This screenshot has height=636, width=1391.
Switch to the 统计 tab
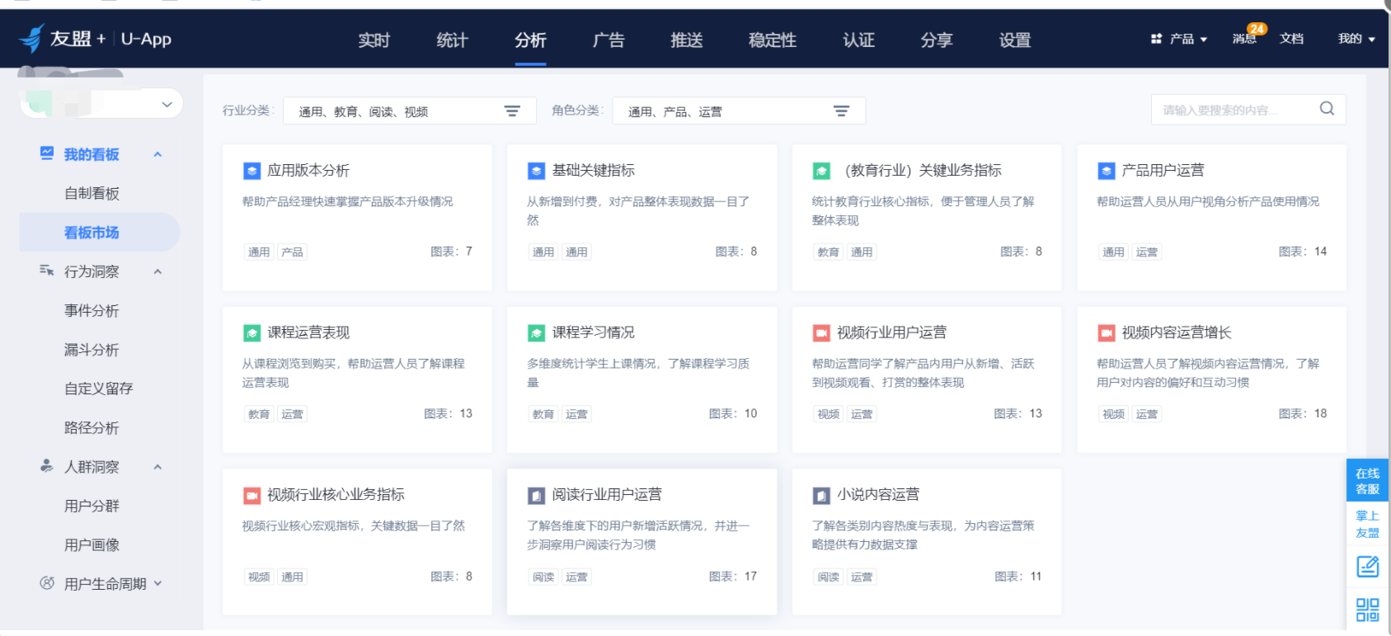coord(452,40)
